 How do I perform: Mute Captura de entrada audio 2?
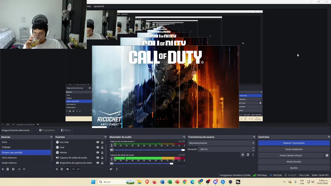tap(112, 150)
